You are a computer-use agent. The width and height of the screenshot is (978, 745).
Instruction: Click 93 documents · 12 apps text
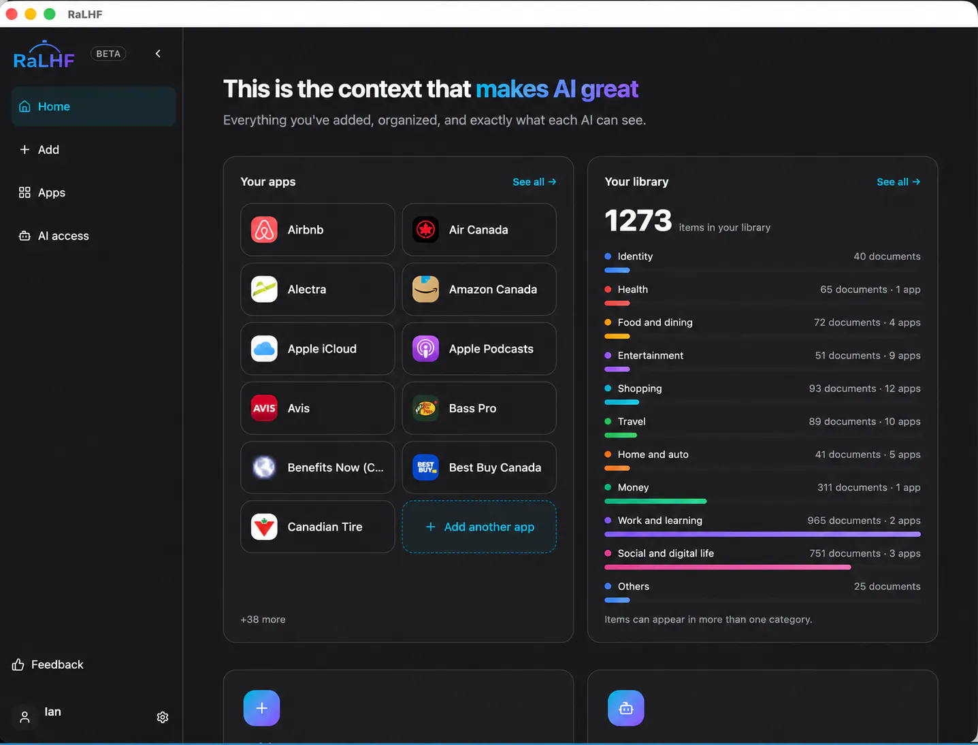[864, 388]
